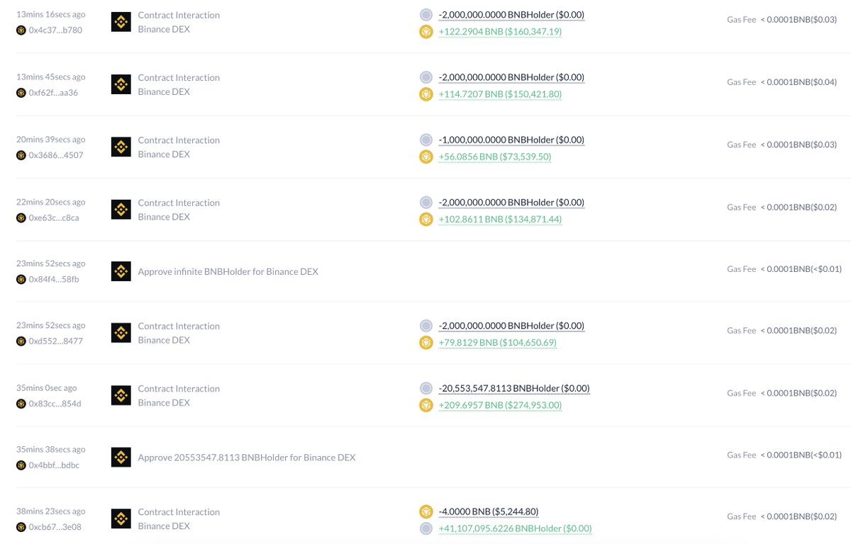Image resolution: width=851 pixels, height=544 pixels.
Task: Select the BNB token icon showing +122.2904 BNB
Action: click(426, 31)
